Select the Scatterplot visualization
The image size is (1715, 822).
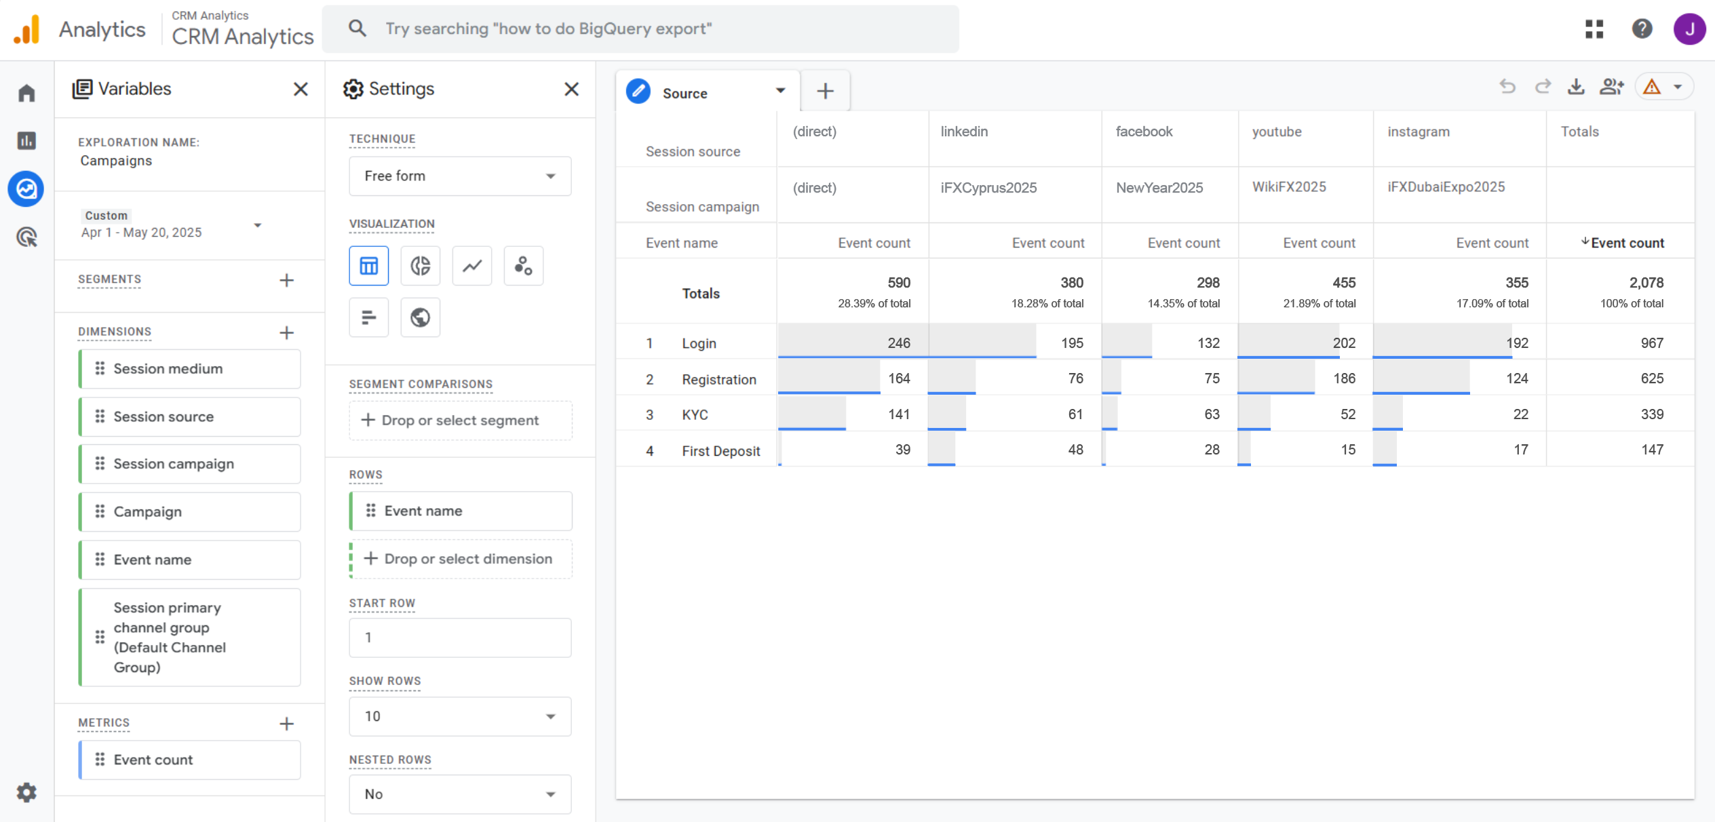click(x=524, y=266)
